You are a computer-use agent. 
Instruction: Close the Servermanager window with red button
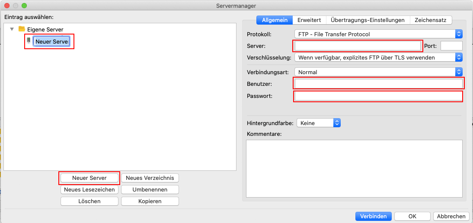(x=7, y=6)
